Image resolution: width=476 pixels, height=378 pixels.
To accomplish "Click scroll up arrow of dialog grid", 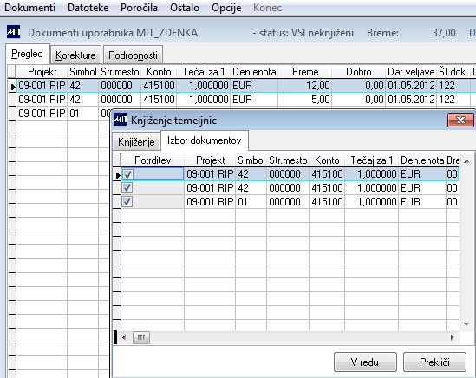I will [x=466, y=161].
